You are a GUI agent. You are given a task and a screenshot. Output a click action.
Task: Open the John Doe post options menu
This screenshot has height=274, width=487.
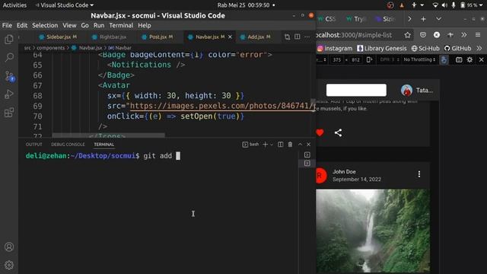tap(419, 174)
